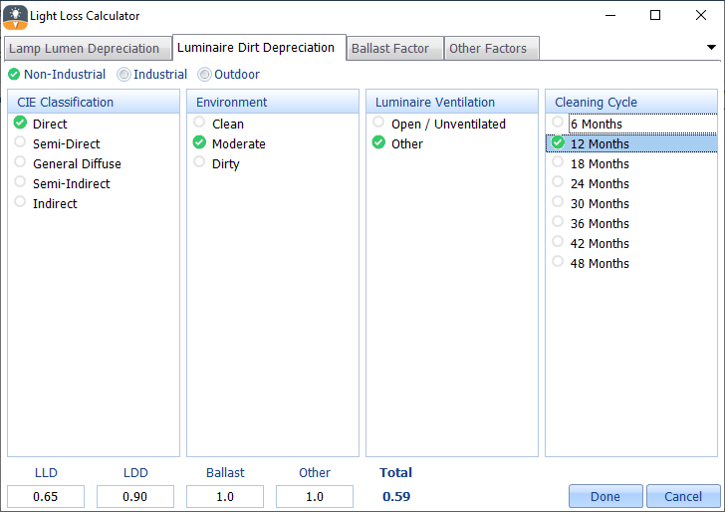Open the tab overflow dropdown arrow
The image size is (725, 512).
[x=712, y=47]
